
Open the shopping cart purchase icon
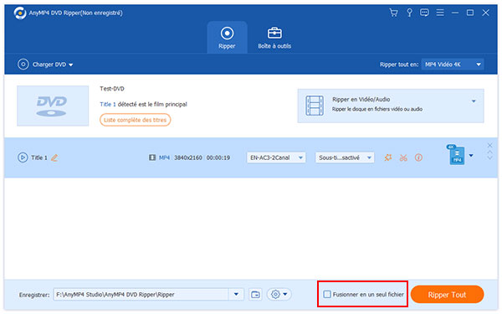[393, 13]
